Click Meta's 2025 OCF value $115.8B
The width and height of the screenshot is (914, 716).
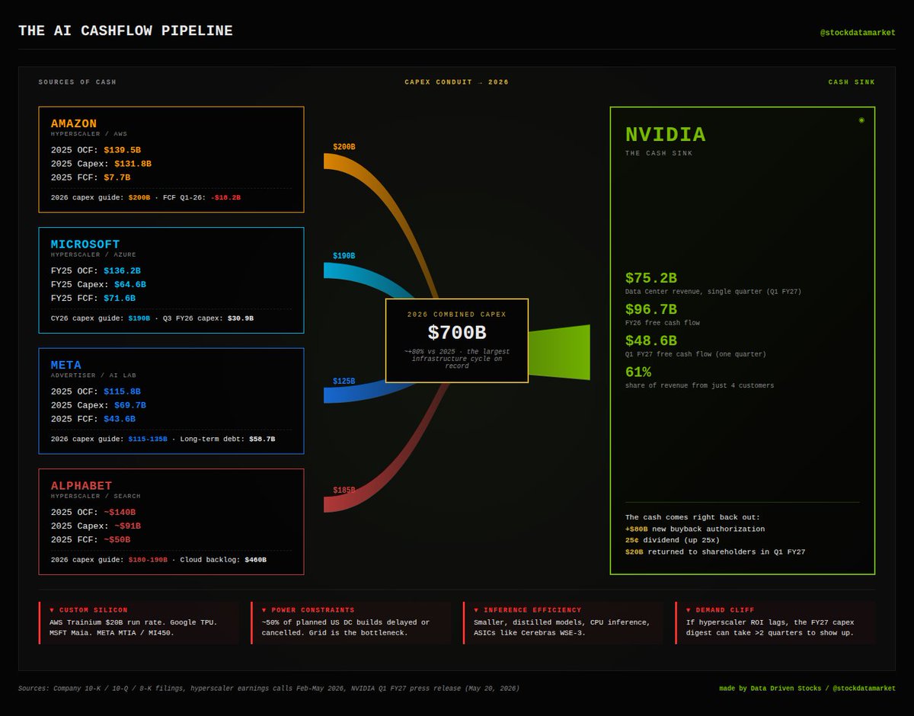pyautogui.click(x=123, y=392)
